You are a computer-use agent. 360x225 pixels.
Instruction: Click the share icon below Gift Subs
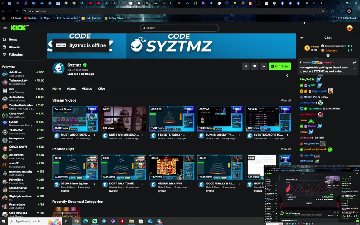coord(287,75)
